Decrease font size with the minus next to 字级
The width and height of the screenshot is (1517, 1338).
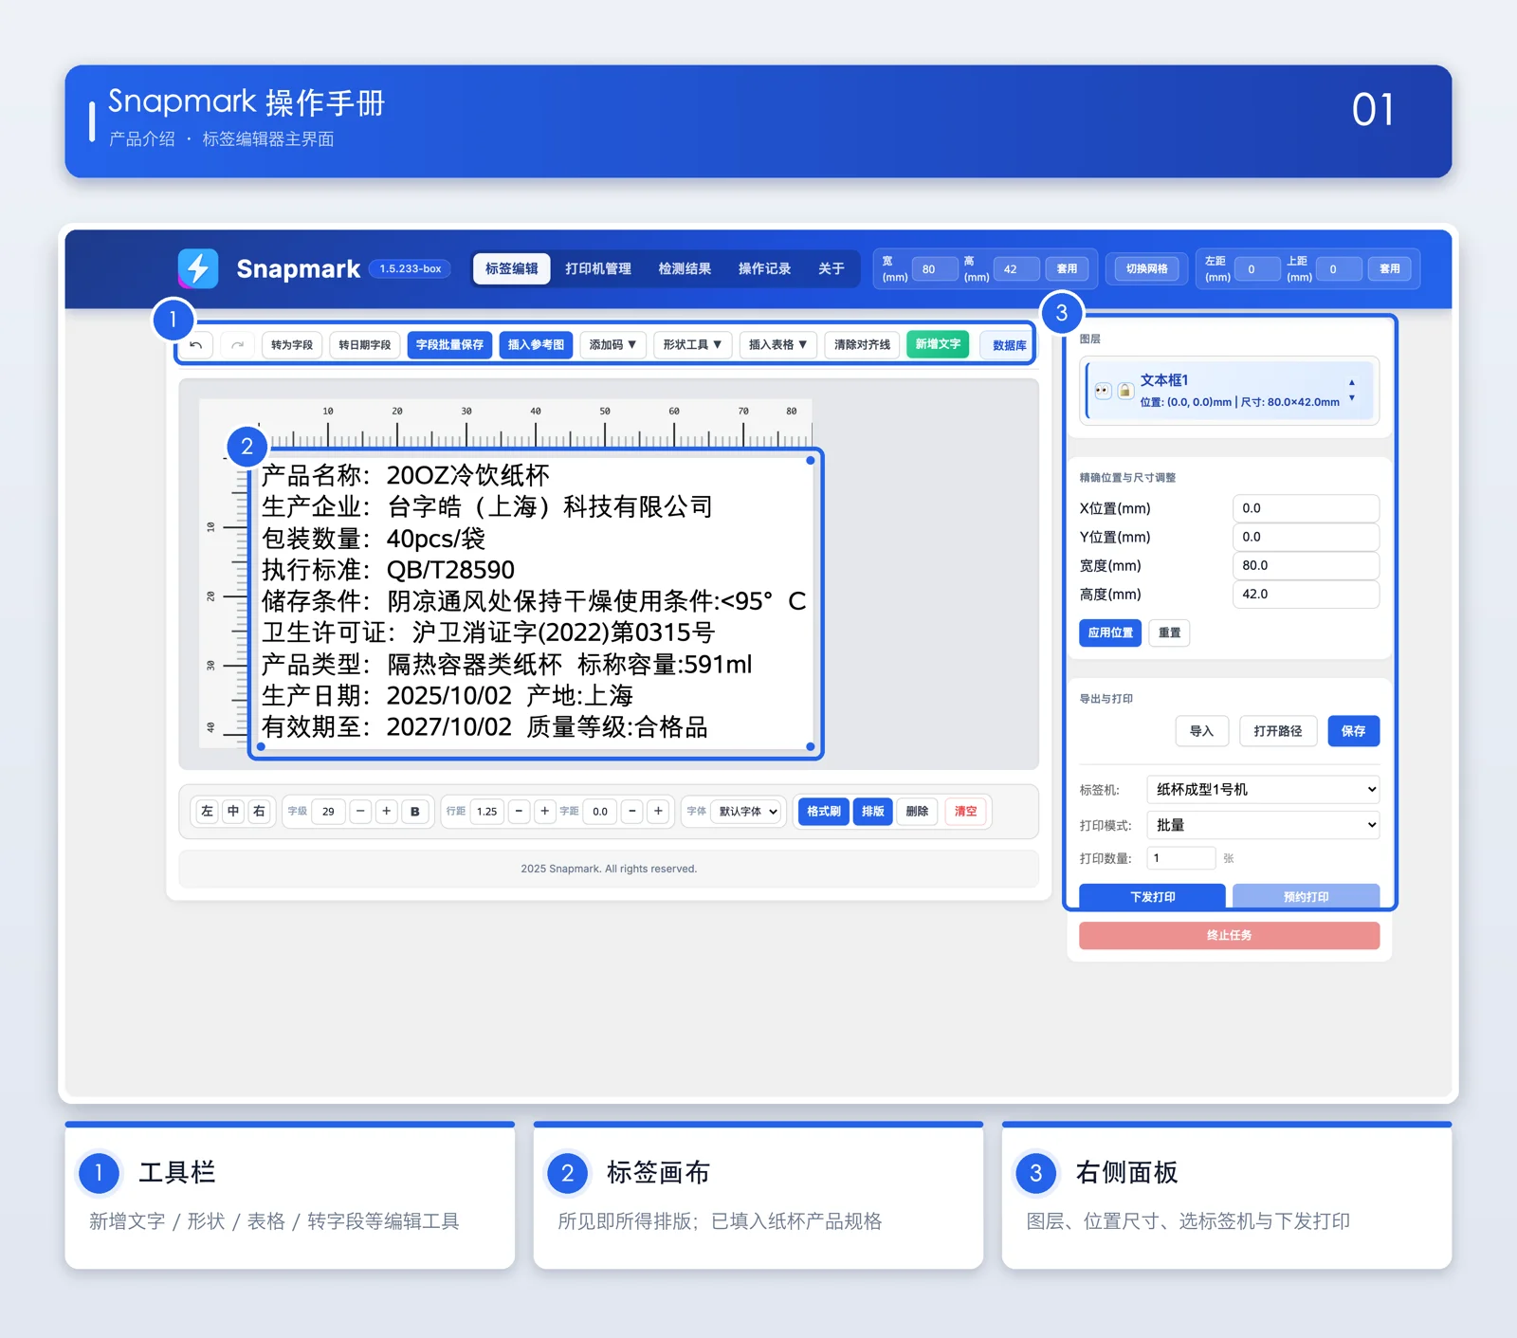[x=360, y=812]
